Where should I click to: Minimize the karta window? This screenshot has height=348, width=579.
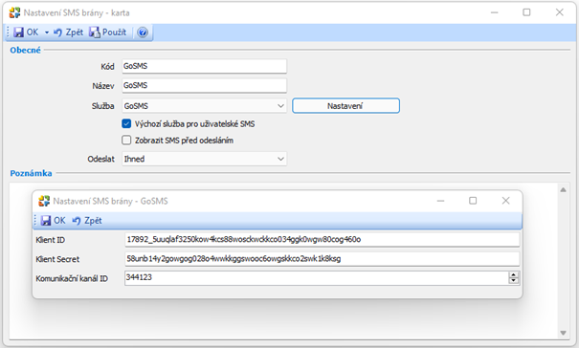point(495,12)
